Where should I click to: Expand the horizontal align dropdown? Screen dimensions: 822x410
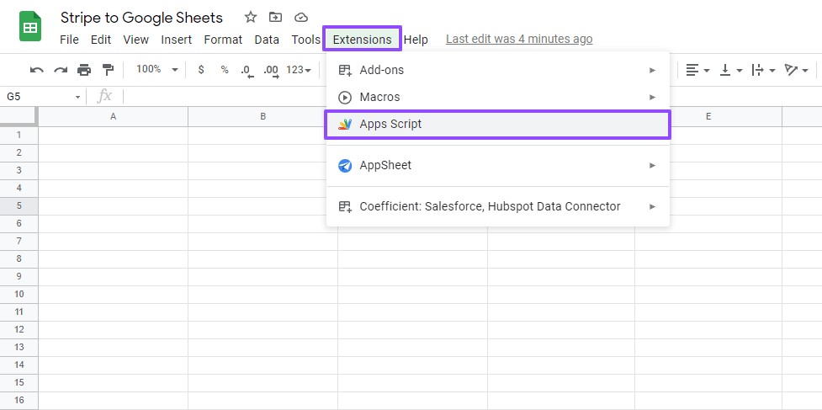click(697, 70)
